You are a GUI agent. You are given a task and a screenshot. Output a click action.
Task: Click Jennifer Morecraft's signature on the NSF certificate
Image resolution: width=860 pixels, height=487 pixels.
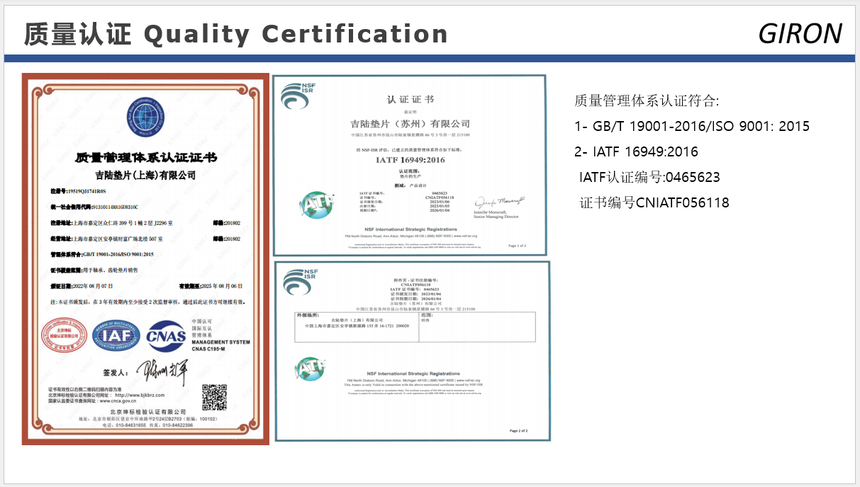pos(498,202)
